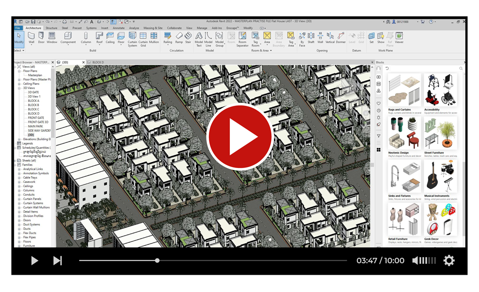Screen dimensions: 479x292
Task: Click the Curtain Grid tool
Action: [x=143, y=38]
